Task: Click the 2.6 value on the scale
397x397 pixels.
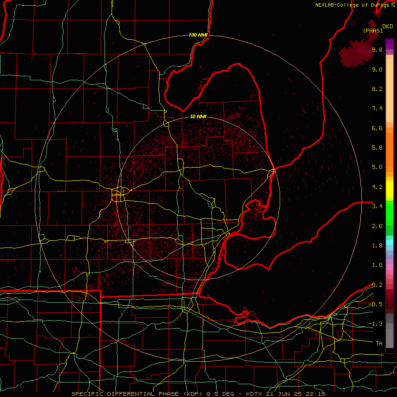Action: click(x=377, y=226)
